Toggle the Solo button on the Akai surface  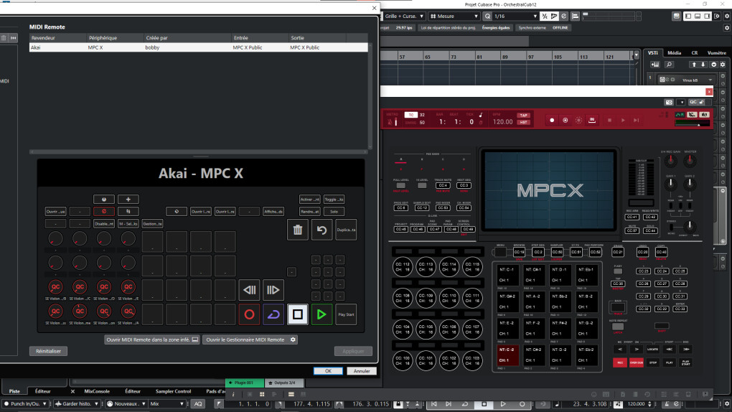tap(334, 211)
